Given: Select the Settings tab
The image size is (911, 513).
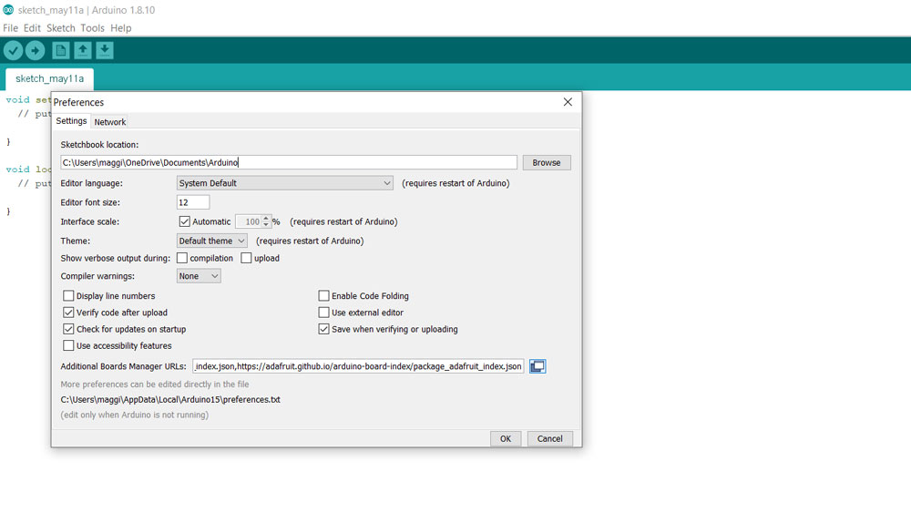Looking at the screenshot, I should pyautogui.click(x=71, y=121).
